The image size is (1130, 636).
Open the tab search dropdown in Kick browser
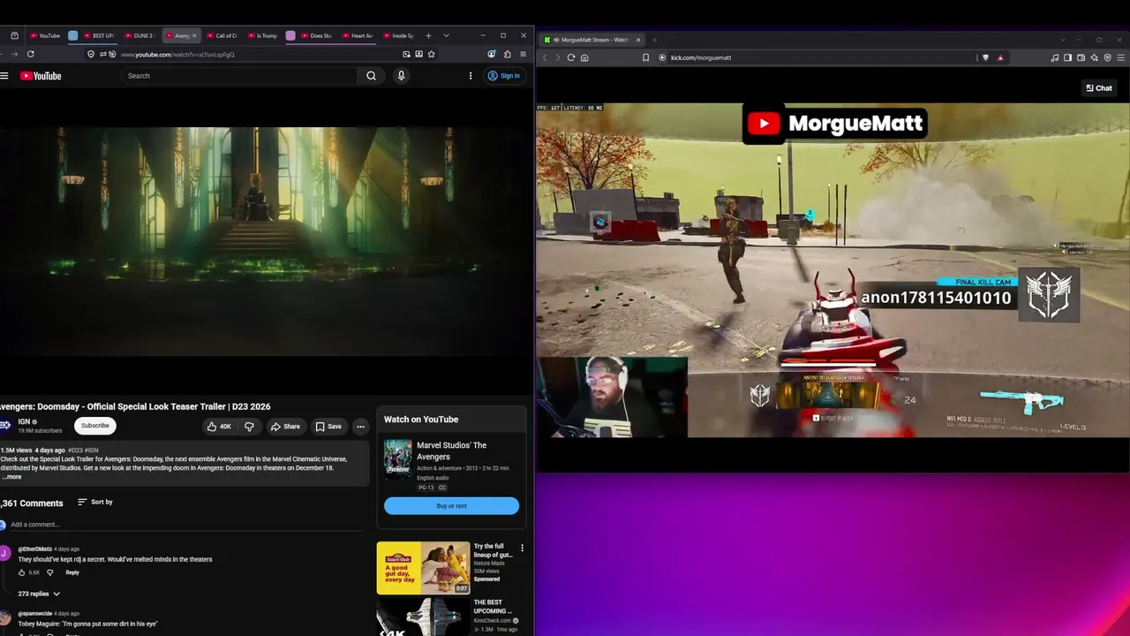1062,40
